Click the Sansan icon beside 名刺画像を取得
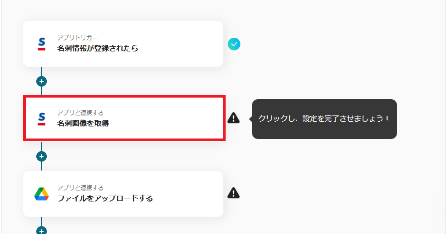Image resolution: width=446 pixels, height=234 pixels. point(42,119)
